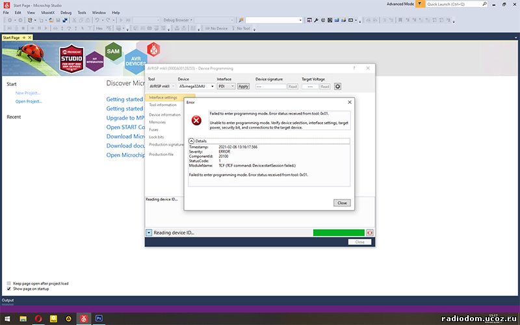Close the Error dialog with X
This screenshot has width=520, height=325.
tap(350, 102)
